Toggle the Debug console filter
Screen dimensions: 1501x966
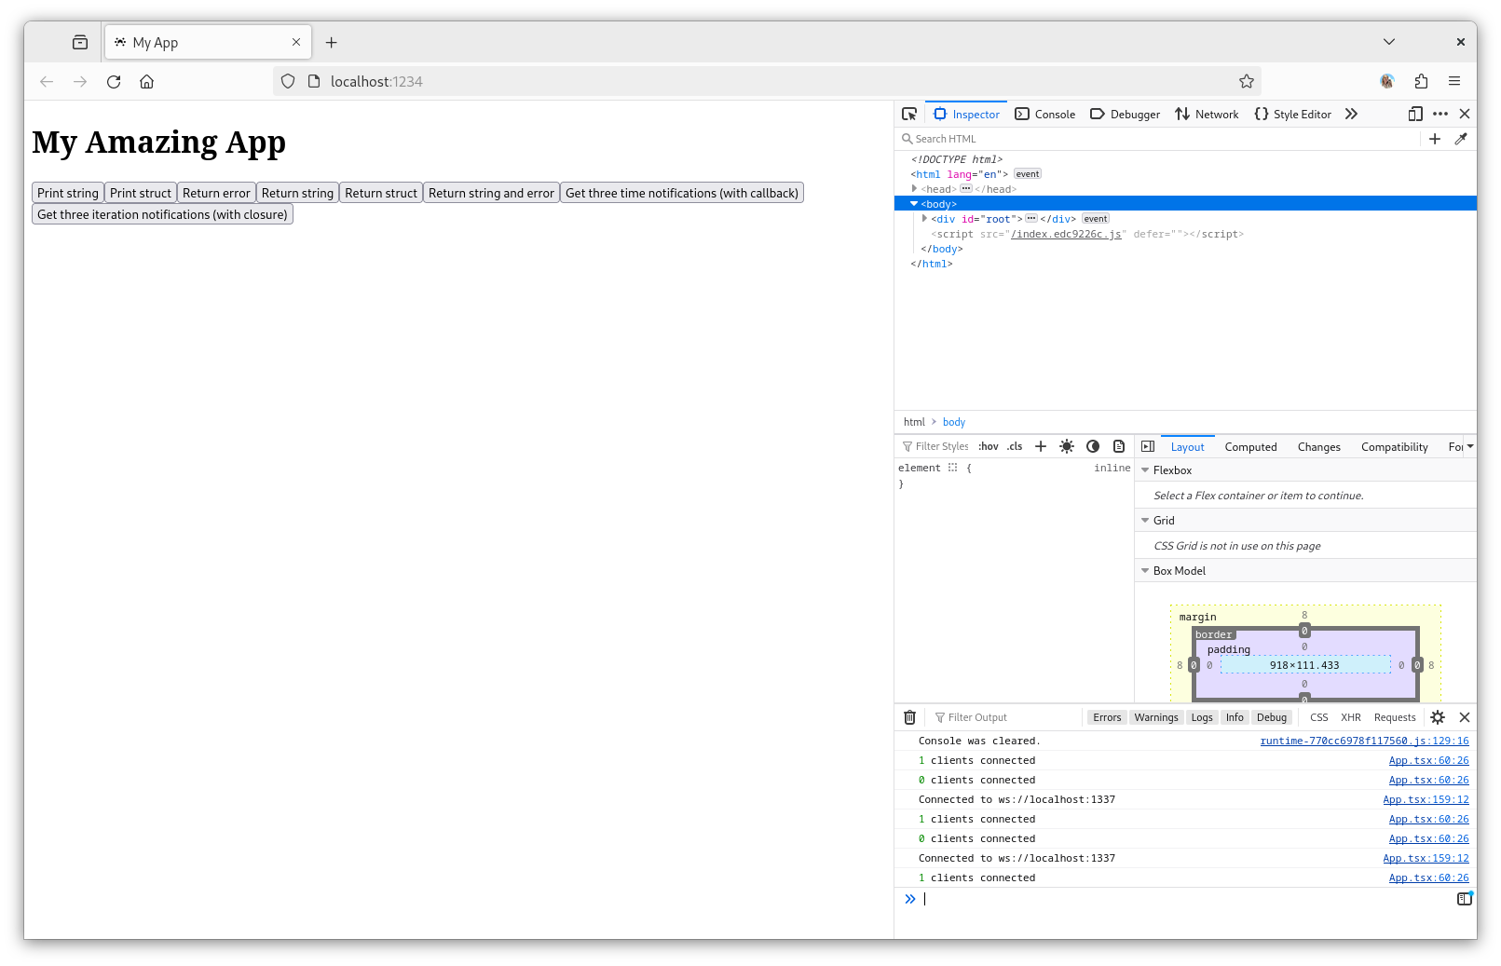coord(1272,717)
